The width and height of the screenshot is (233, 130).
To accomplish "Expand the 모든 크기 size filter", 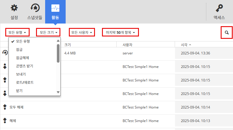I will [48, 32].
